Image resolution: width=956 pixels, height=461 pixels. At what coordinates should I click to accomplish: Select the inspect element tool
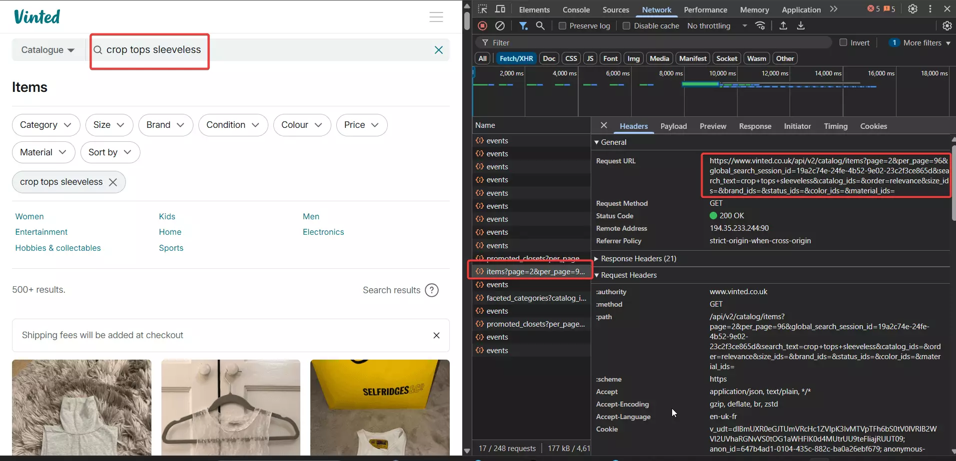pyautogui.click(x=482, y=9)
